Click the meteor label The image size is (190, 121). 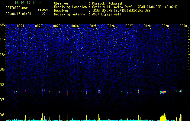click(43, 9)
